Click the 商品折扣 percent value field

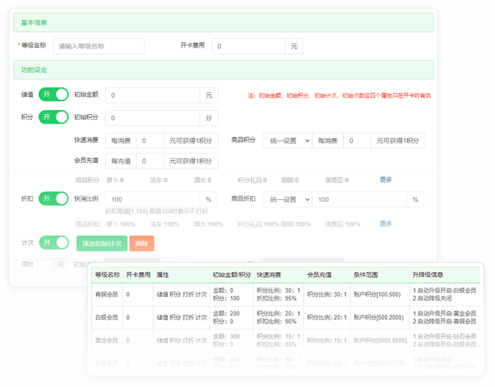[359, 199]
